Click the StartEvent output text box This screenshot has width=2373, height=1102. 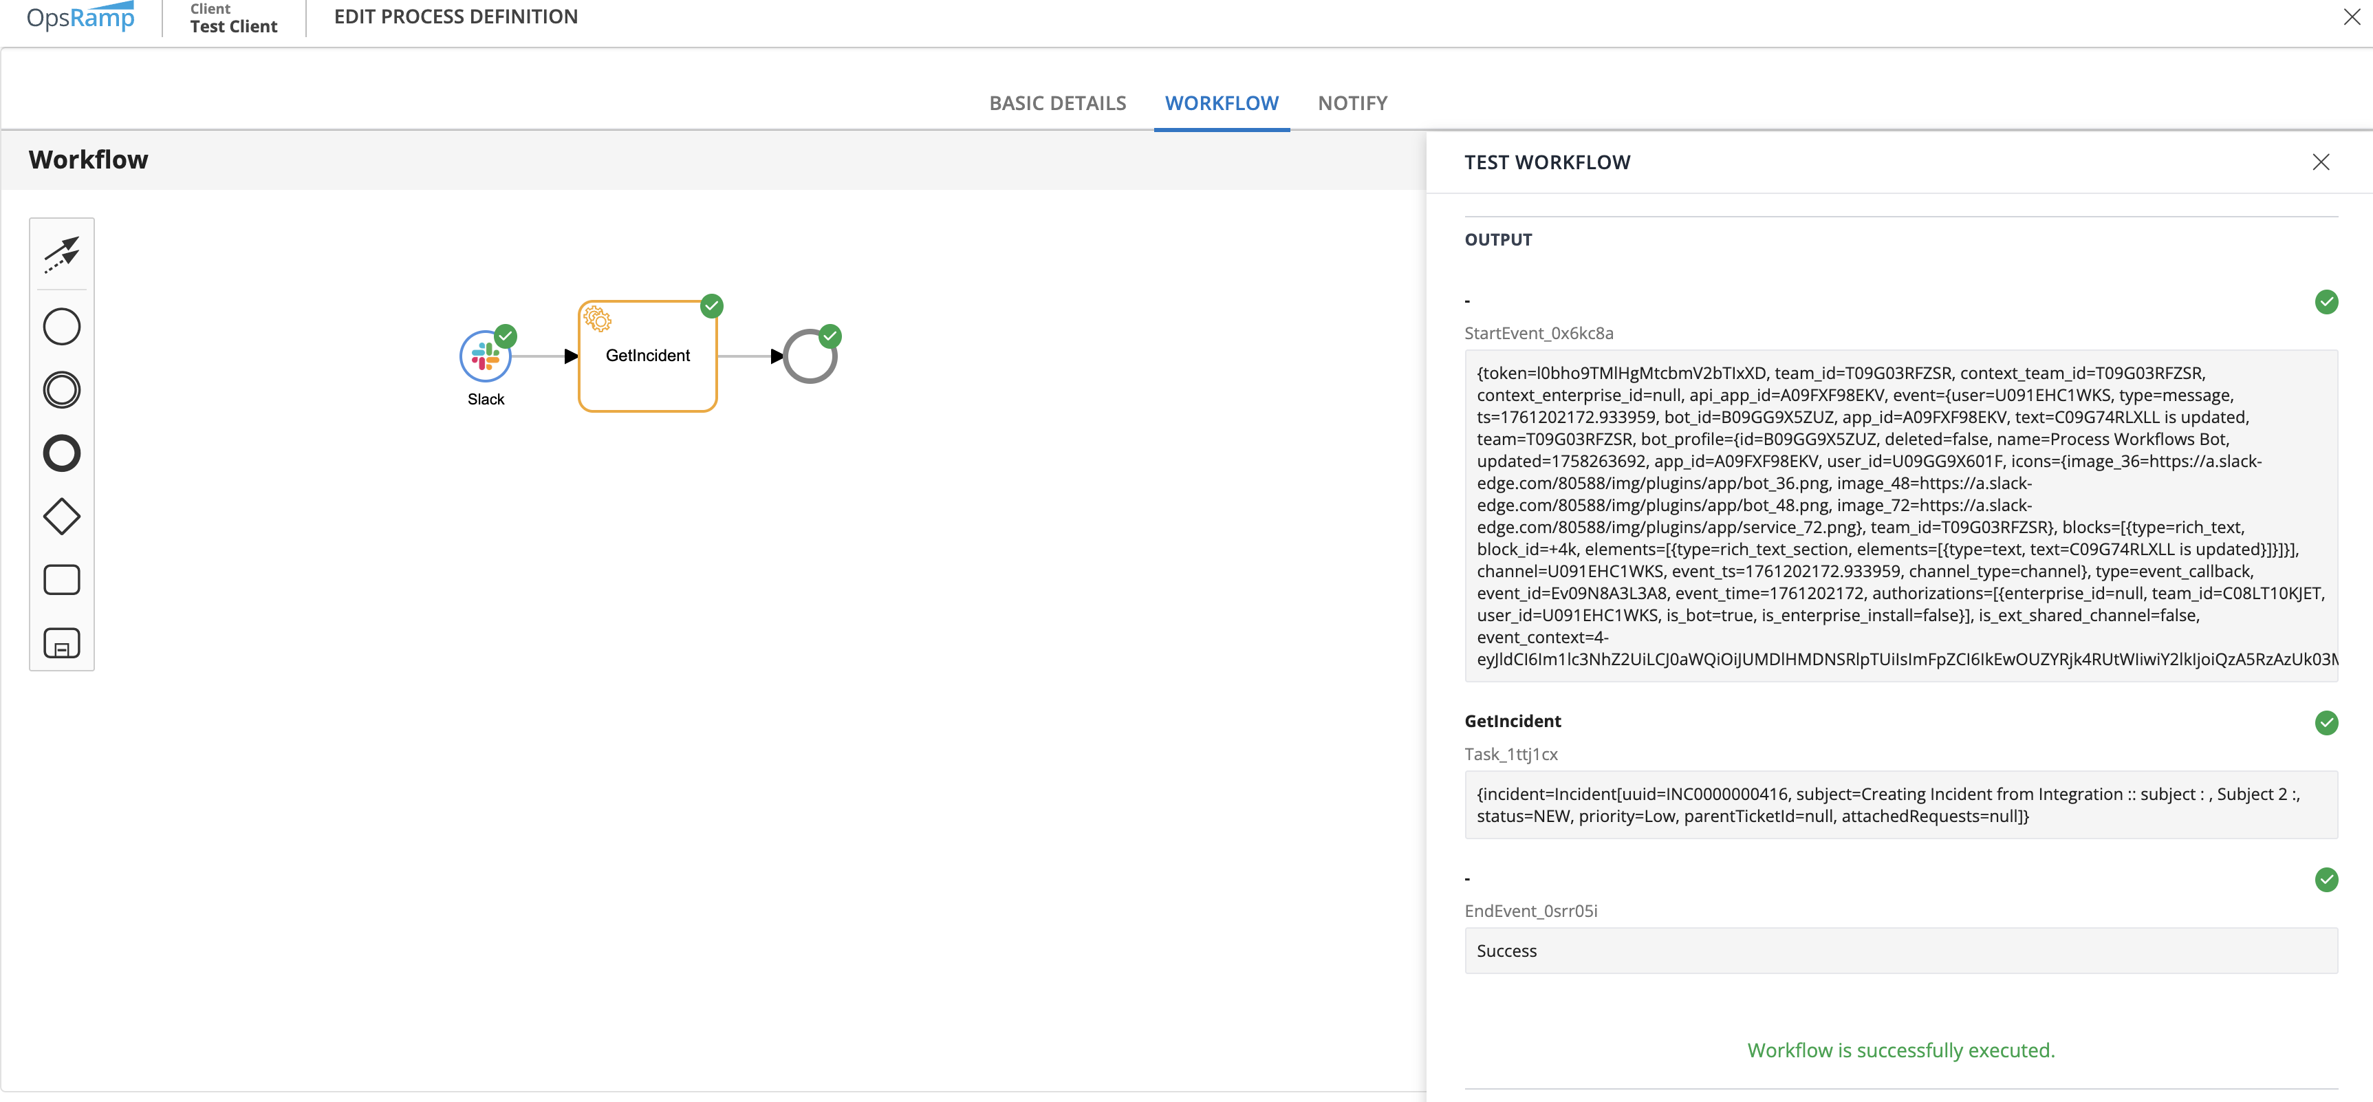1900,516
